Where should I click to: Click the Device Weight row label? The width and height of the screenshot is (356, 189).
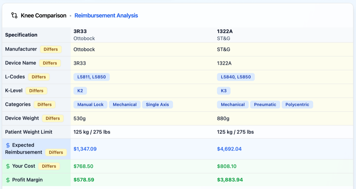(22, 118)
